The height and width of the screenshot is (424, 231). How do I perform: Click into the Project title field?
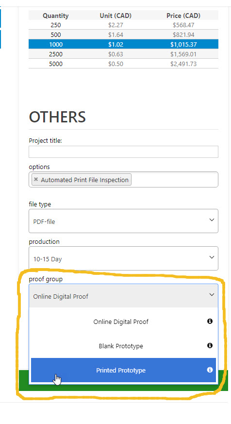coord(123,152)
